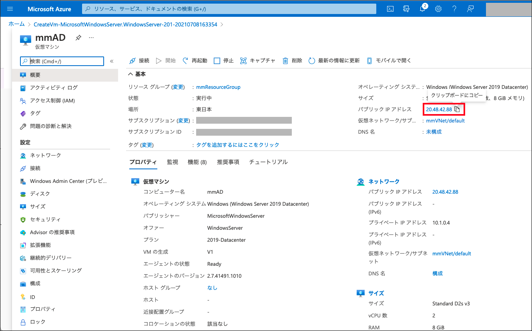Click なし link for ホスト グループ

pos(212,288)
